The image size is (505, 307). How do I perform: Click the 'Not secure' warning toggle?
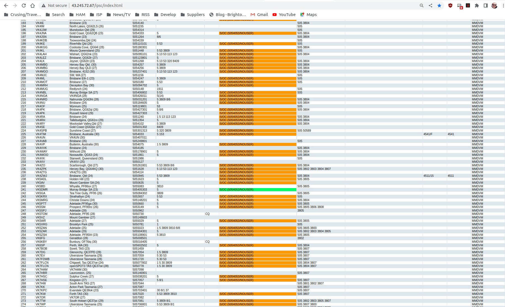point(55,5)
